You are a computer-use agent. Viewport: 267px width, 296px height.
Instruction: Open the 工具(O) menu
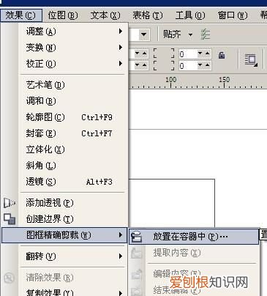pyautogui.click(x=190, y=15)
